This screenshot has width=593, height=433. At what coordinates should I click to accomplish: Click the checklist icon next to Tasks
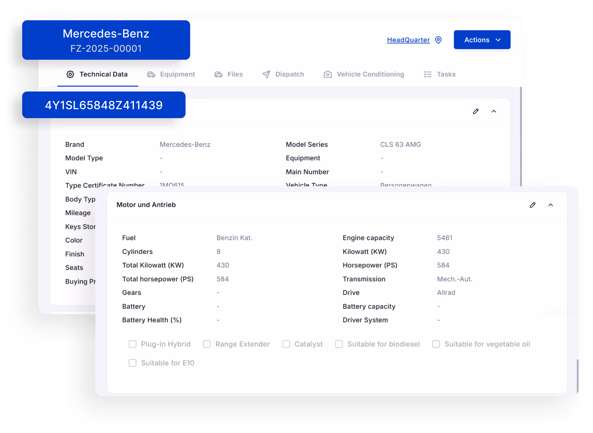tap(427, 75)
